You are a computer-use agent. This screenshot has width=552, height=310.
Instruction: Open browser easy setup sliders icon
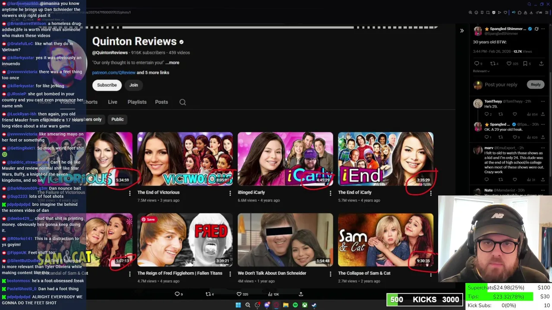tap(546, 12)
